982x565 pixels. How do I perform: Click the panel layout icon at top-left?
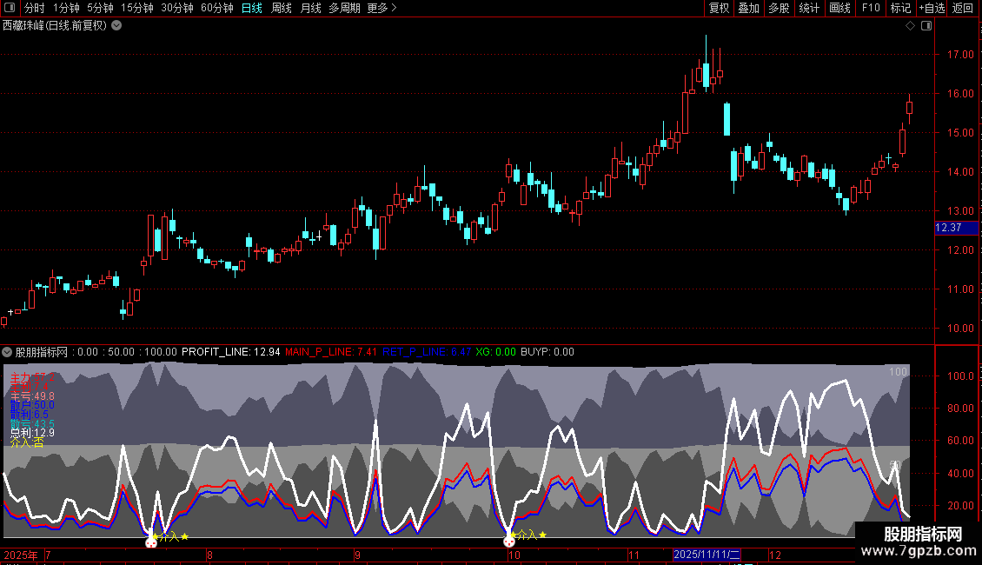[x=10, y=8]
